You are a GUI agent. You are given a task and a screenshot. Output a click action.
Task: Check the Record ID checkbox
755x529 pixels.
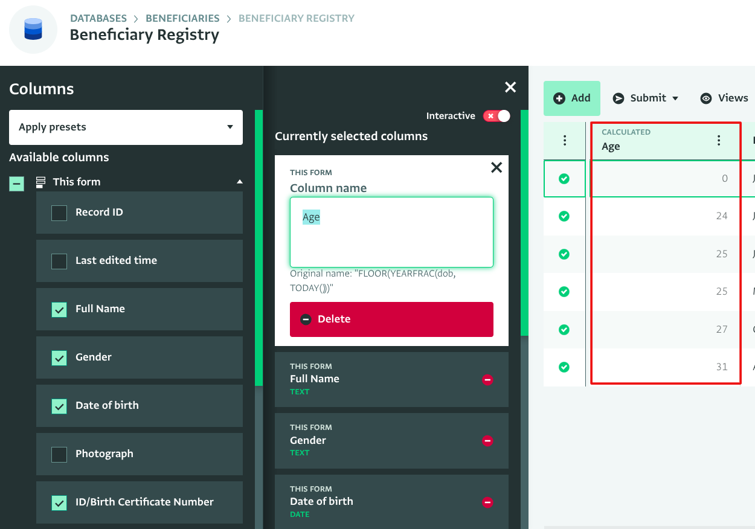pos(59,213)
